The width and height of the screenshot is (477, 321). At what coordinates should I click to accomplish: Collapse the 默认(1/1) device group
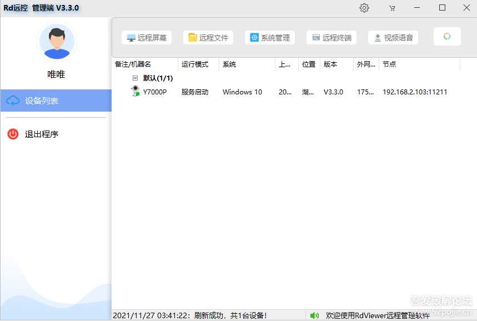click(134, 78)
